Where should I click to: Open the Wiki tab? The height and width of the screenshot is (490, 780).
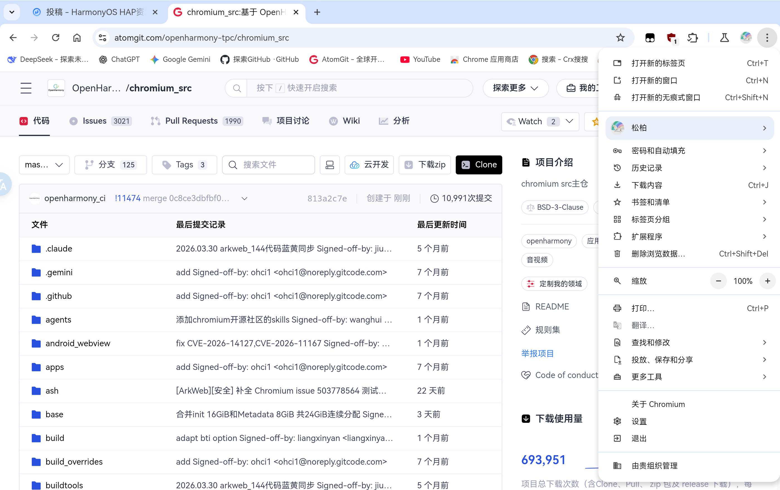(344, 121)
